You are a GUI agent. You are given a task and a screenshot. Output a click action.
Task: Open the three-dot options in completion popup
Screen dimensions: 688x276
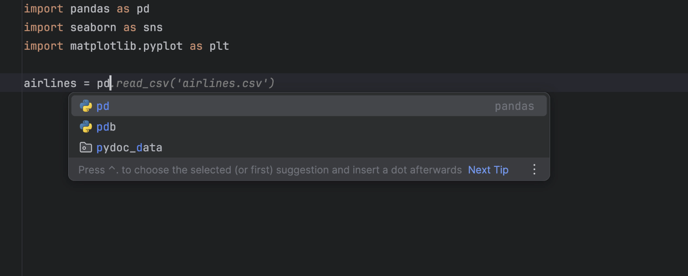[x=534, y=170]
